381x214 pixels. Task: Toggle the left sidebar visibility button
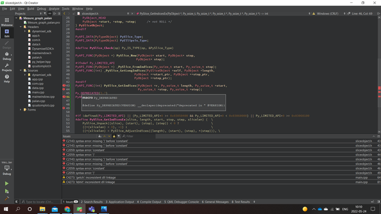tap(17, 202)
